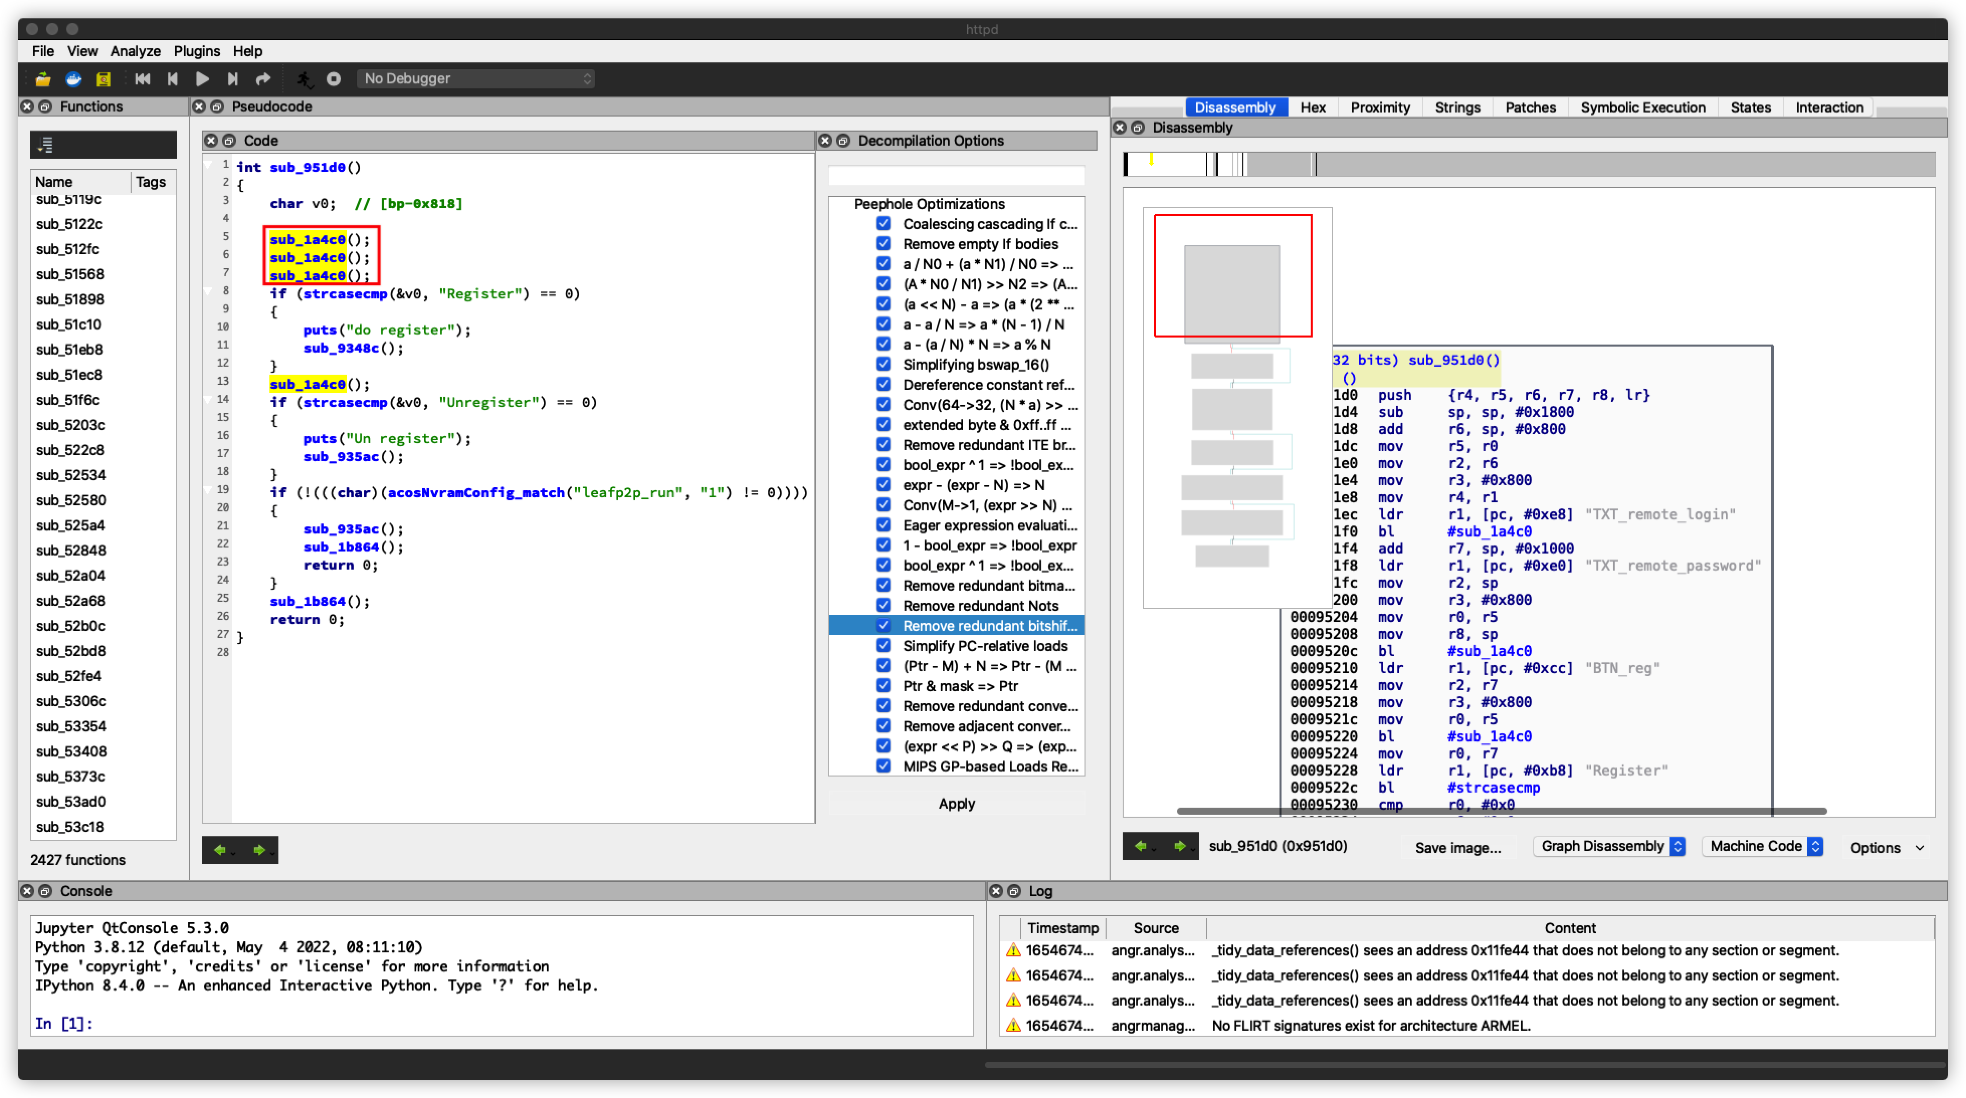Click the stop execution icon
Screen dimensions: 1966x1098
[334, 78]
